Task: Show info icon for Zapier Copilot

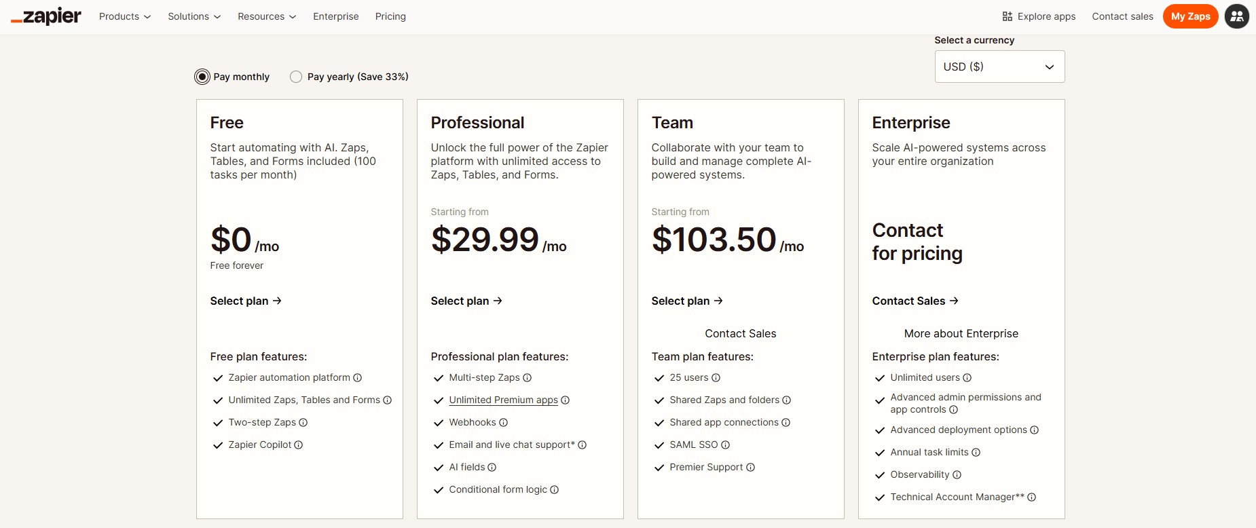Action: click(299, 445)
